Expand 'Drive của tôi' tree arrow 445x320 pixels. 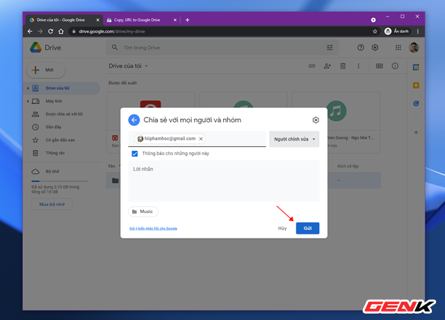point(28,88)
